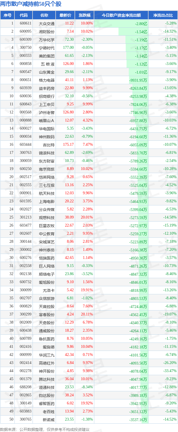Image resolution: width=178 pixels, height=432 pixels.
Task: Click stock code 688208
Action: pos(26,387)
